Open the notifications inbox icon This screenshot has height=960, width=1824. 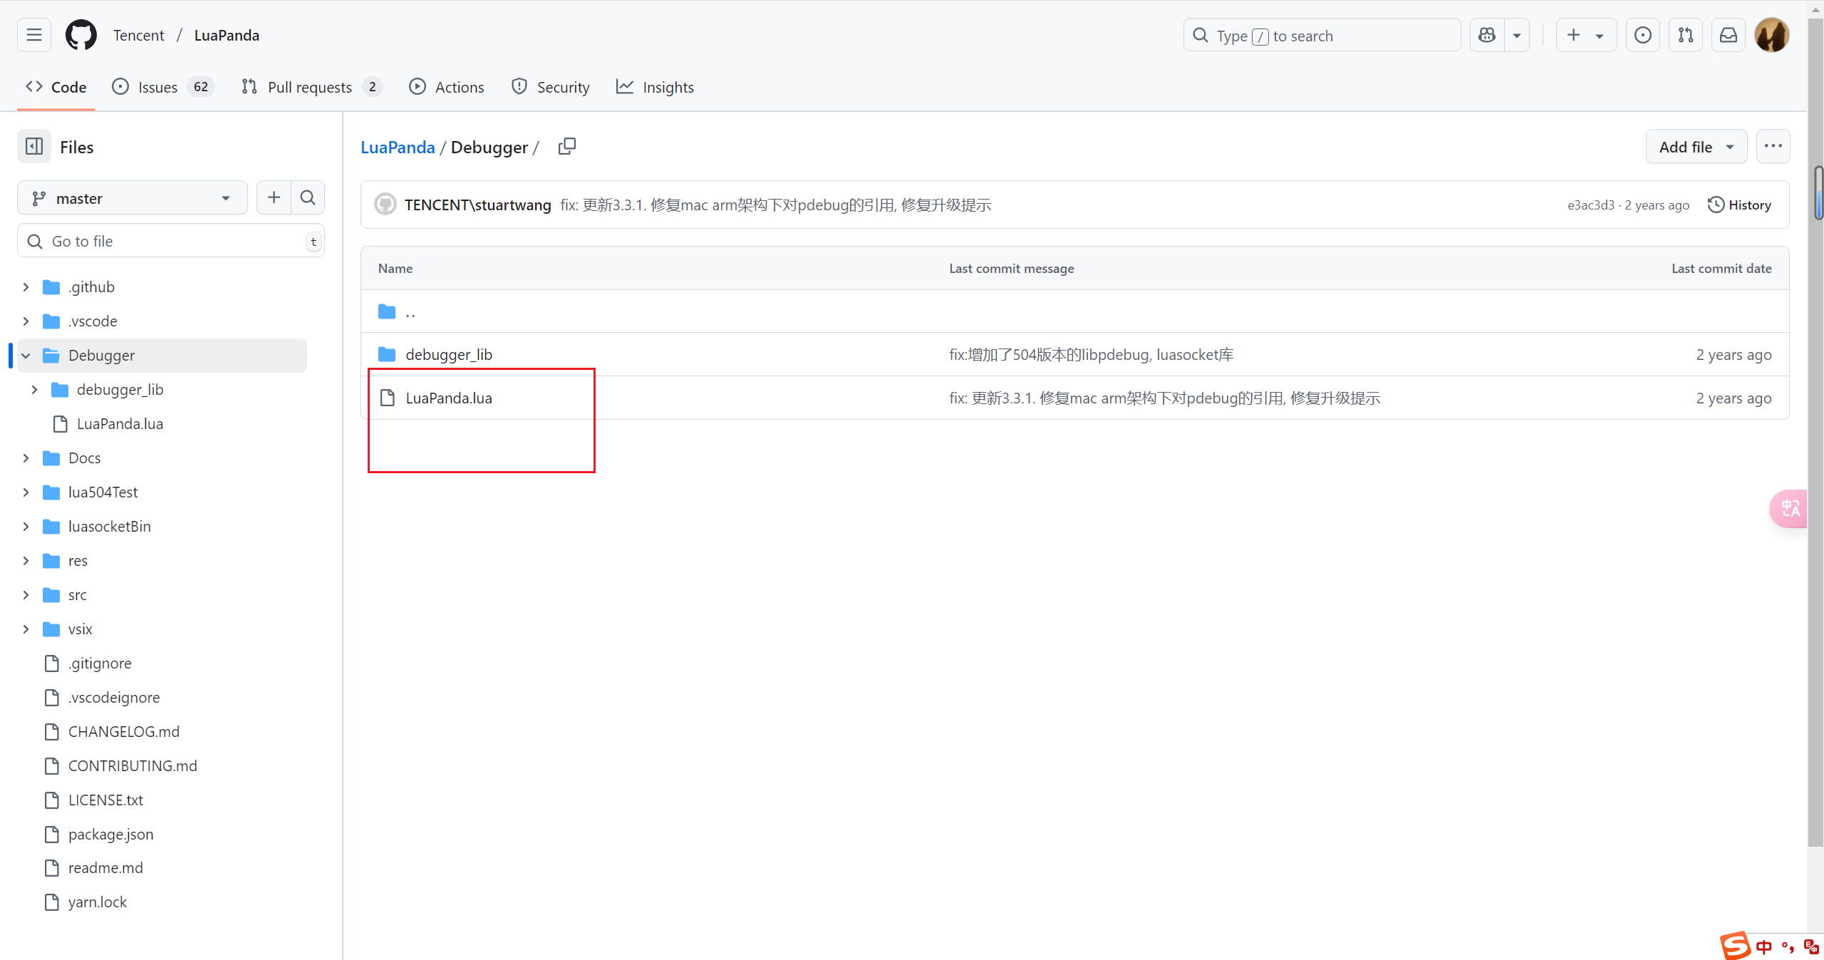[x=1728, y=34]
